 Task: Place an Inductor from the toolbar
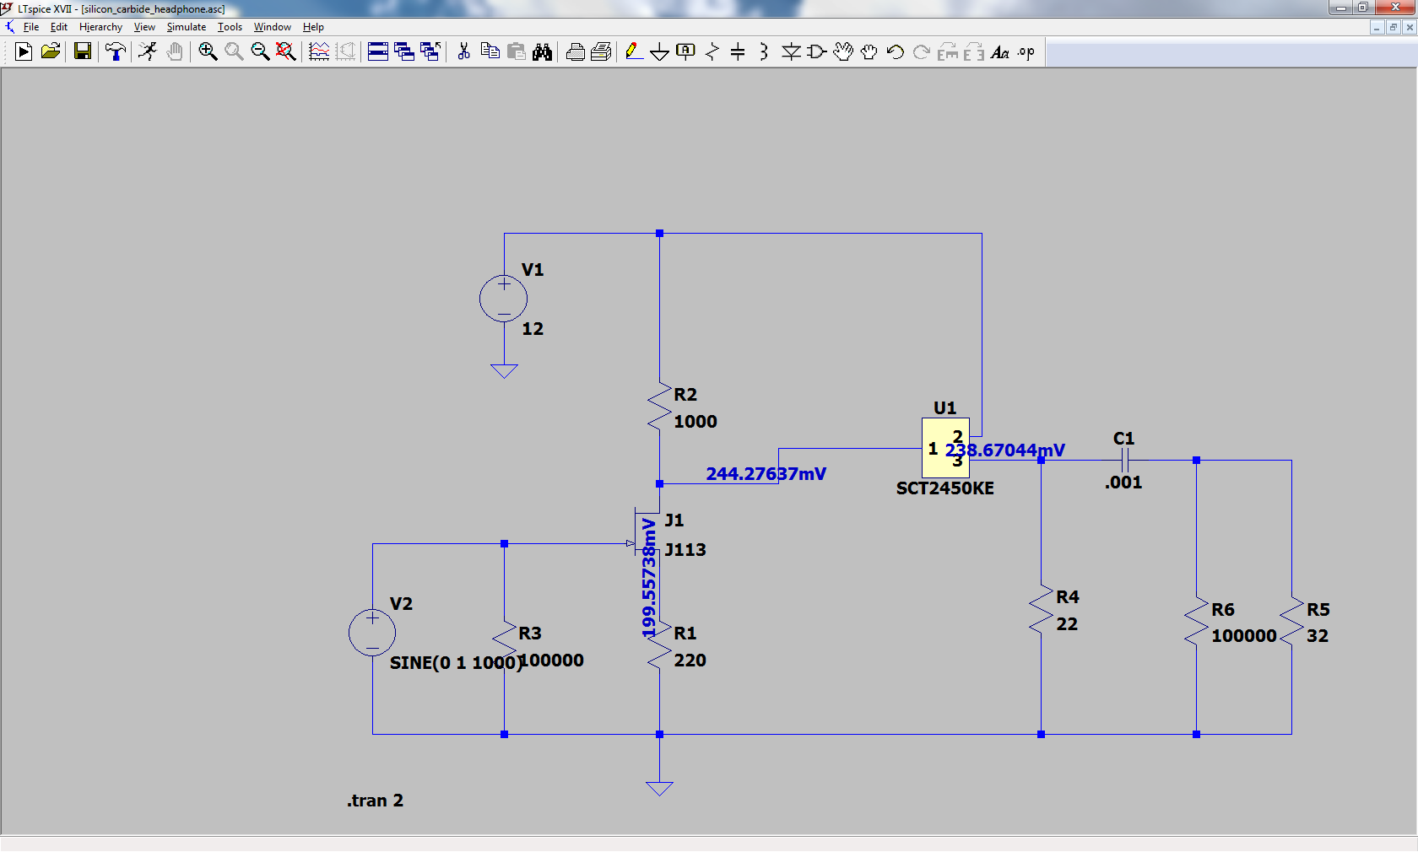tap(764, 52)
